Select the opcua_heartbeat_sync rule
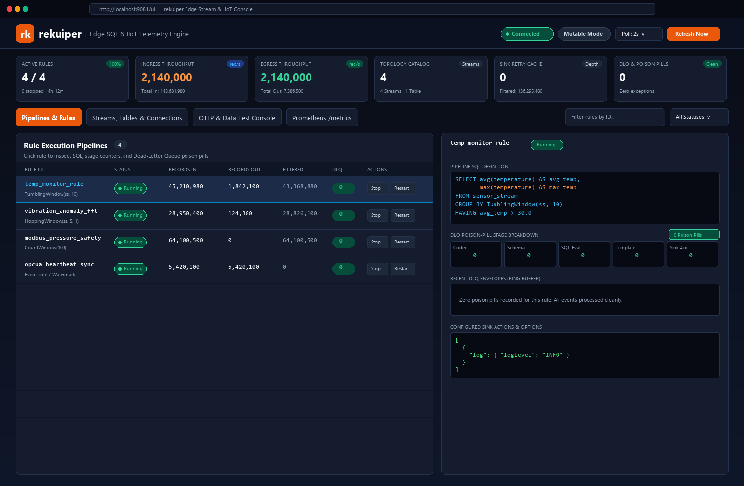 (60, 264)
